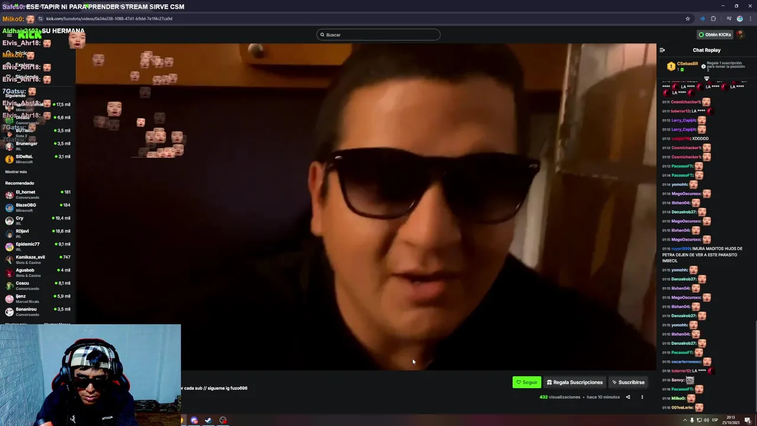
Task: Click the tray volume speaker icon
Action: 706,420
